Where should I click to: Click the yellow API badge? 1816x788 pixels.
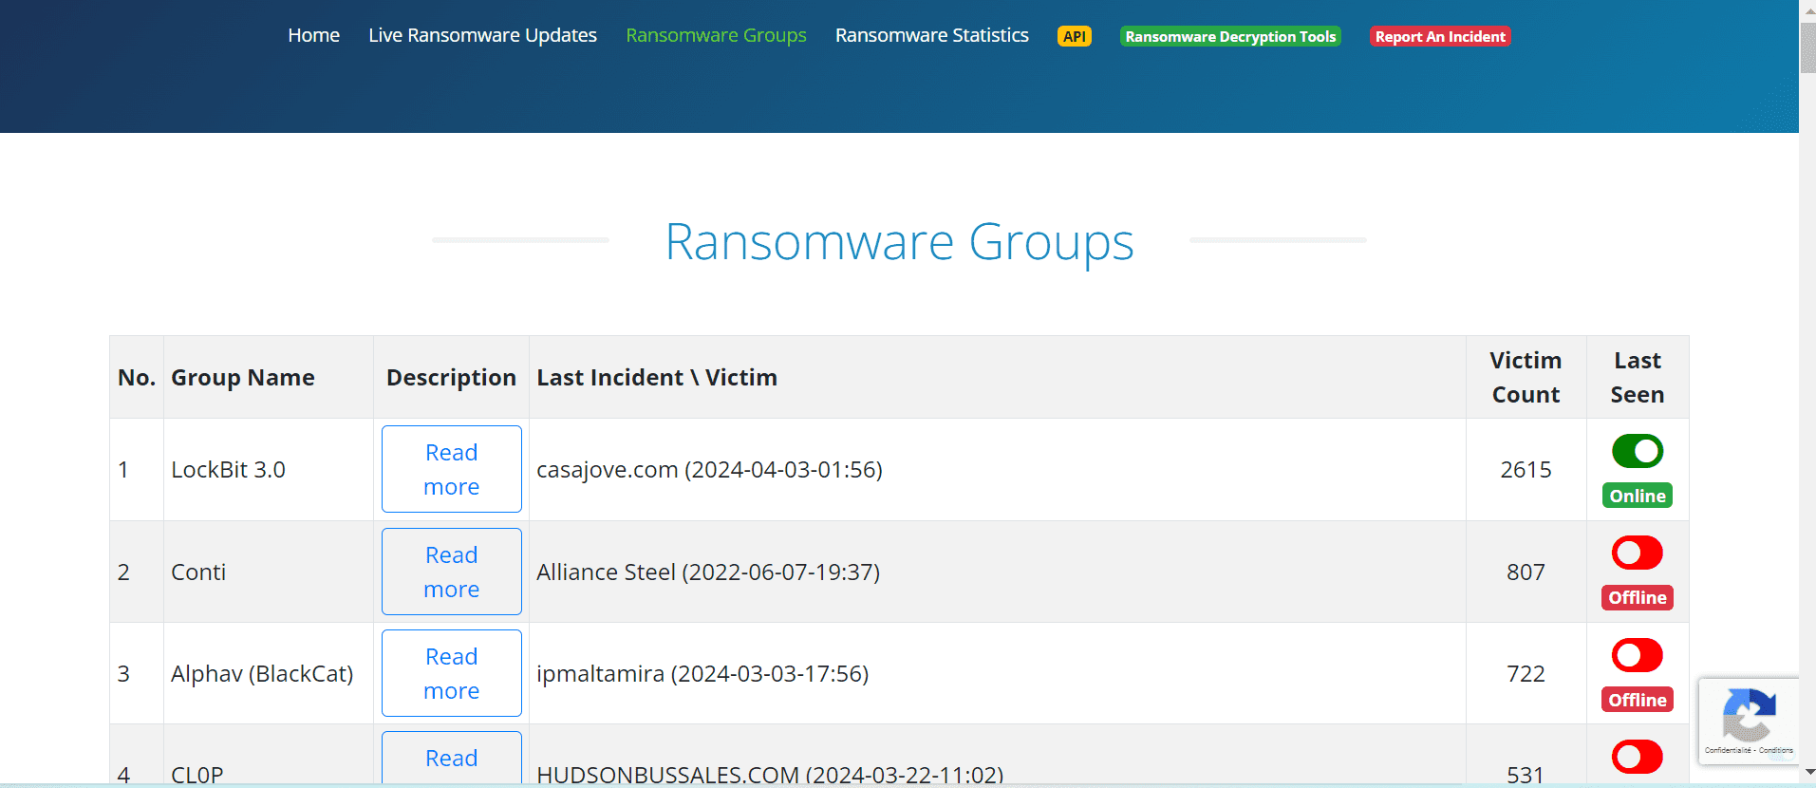(x=1074, y=36)
